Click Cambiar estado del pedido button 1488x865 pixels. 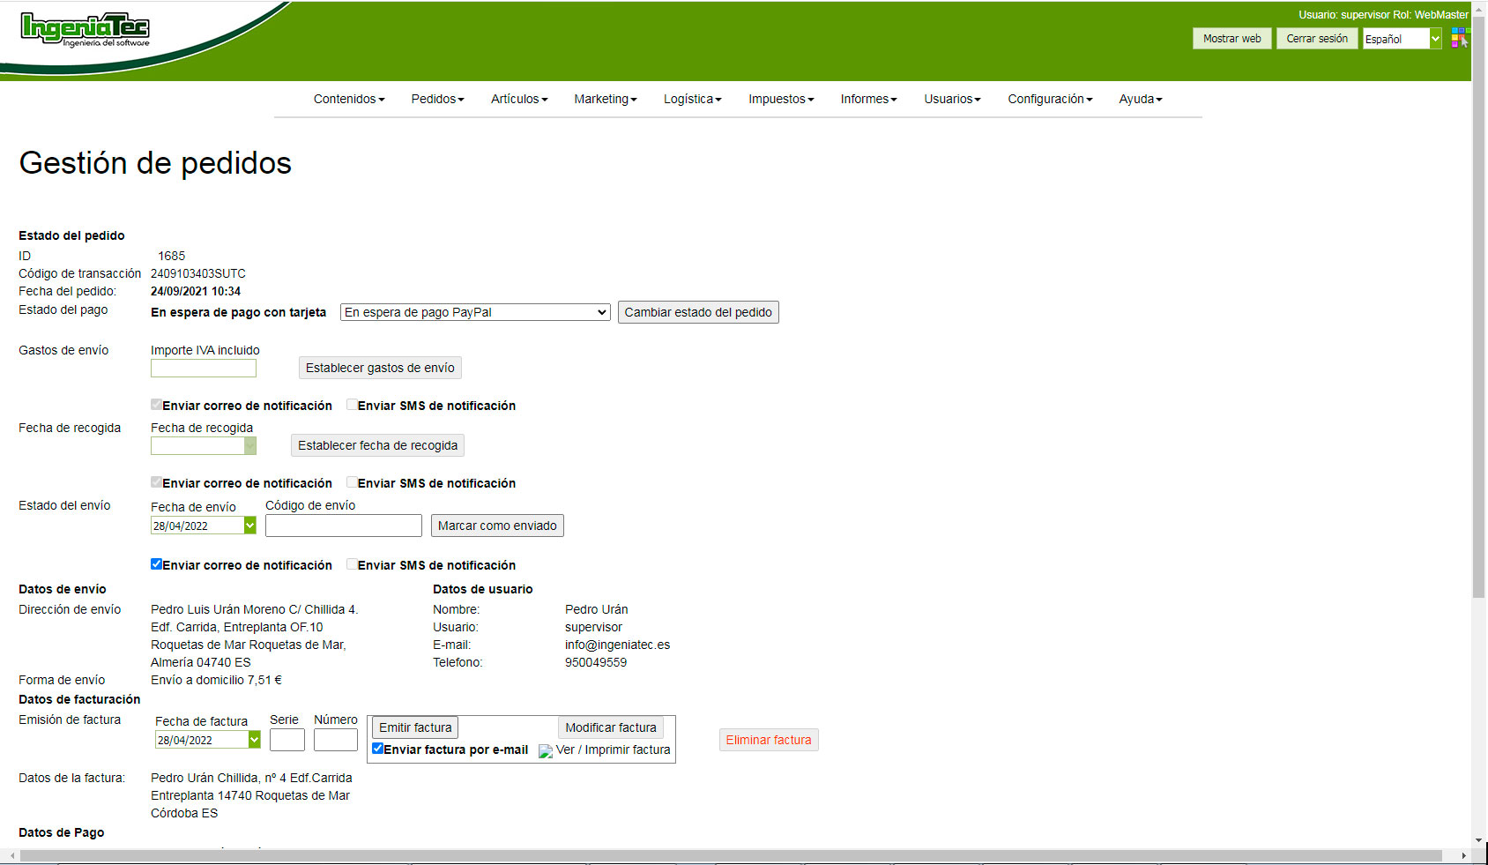pyautogui.click(x=698, y=312)
